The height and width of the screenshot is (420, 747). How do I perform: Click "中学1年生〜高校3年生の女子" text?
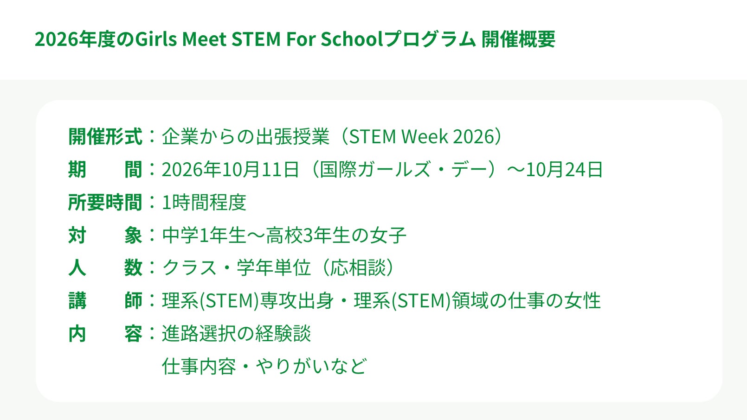(x=284, y=235)
